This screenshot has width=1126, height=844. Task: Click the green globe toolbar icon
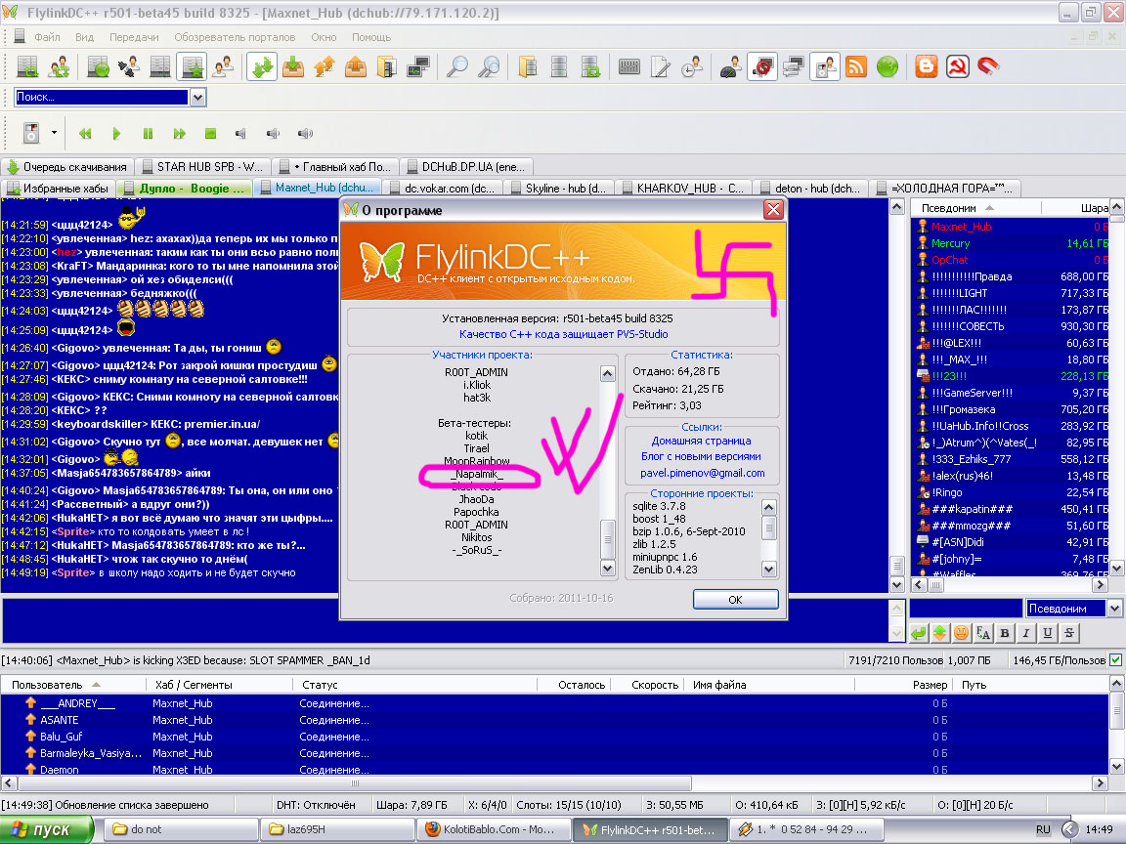tap(888, 67)
